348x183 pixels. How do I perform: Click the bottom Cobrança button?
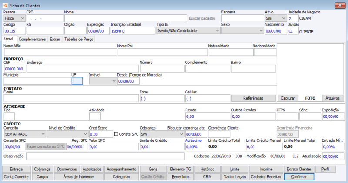42,169
